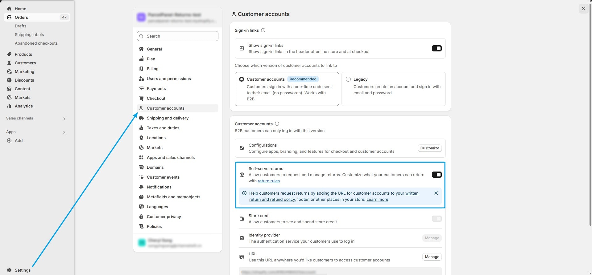Disable the Self-serve returns toggle

(437, 175)
